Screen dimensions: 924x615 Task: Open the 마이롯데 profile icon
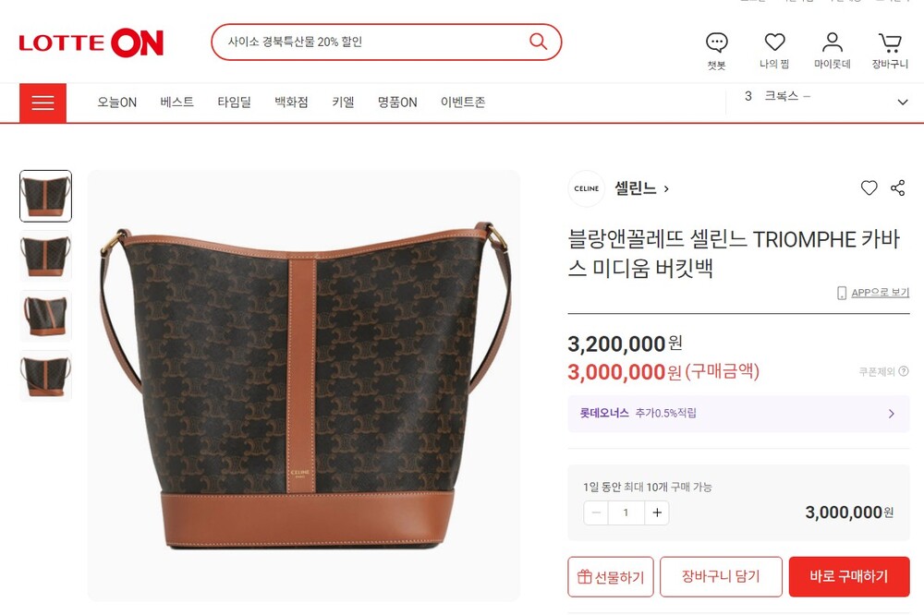(833, 42)
